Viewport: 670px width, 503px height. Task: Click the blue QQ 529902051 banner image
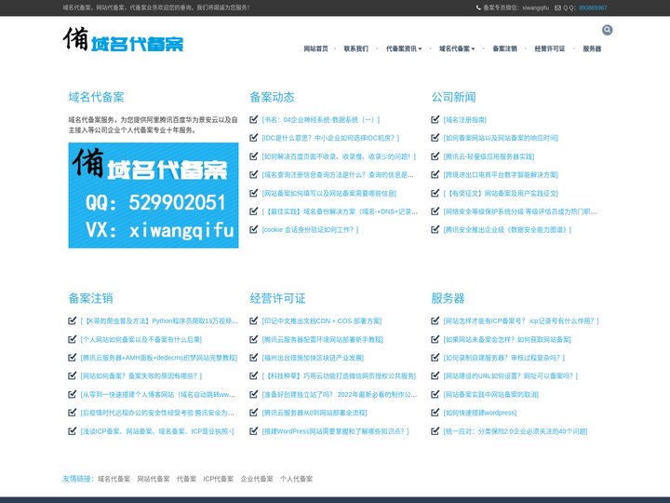pyautogui.click(x=154, y=195)
